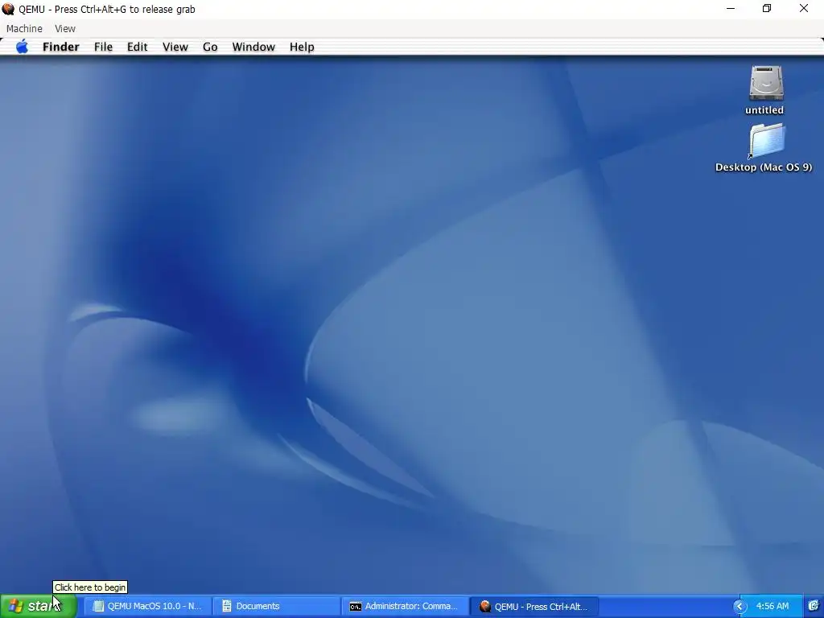Expand hidden tray icons arrow
This screenshot has width=824, height=618.
pos(740,607)
